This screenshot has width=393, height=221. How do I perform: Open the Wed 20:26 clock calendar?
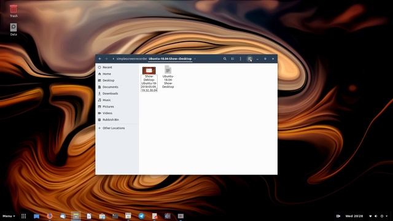[x=354, y=216]
